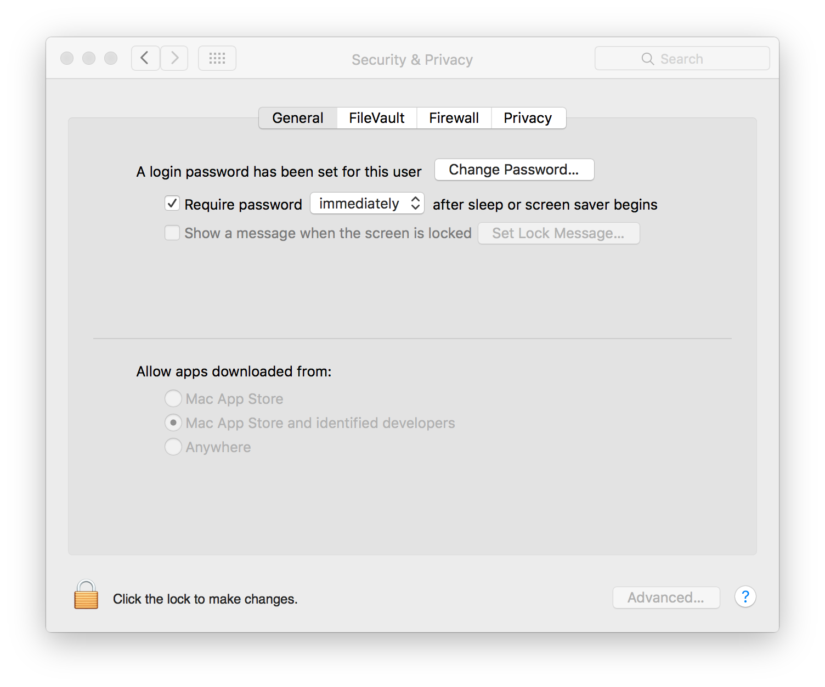Open the Privacy tab
825x687 pixels.
528,118
